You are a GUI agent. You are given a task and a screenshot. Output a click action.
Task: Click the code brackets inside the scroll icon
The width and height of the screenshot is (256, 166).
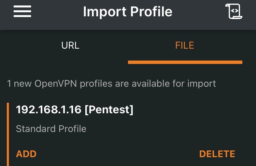coord(235,11)
